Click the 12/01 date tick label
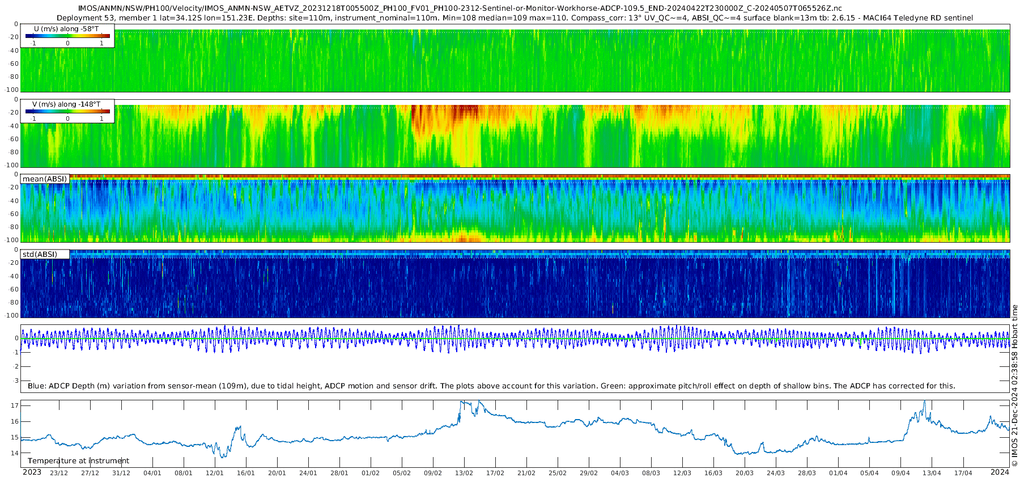 214,473
